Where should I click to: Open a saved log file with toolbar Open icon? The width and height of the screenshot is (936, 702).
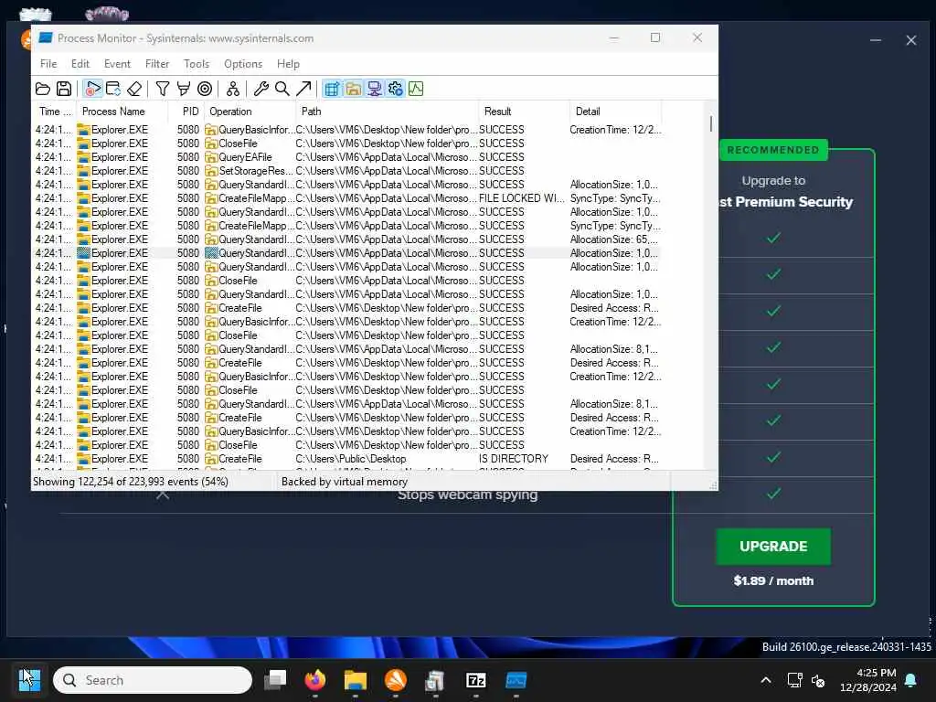pos(42,89)
